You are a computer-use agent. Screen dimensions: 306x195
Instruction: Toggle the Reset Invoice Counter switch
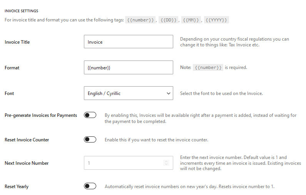(x=90, y=140)
